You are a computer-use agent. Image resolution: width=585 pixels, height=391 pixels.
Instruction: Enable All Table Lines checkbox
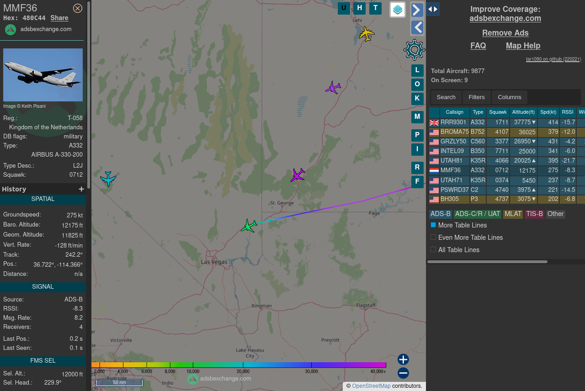tap(433, 250)
